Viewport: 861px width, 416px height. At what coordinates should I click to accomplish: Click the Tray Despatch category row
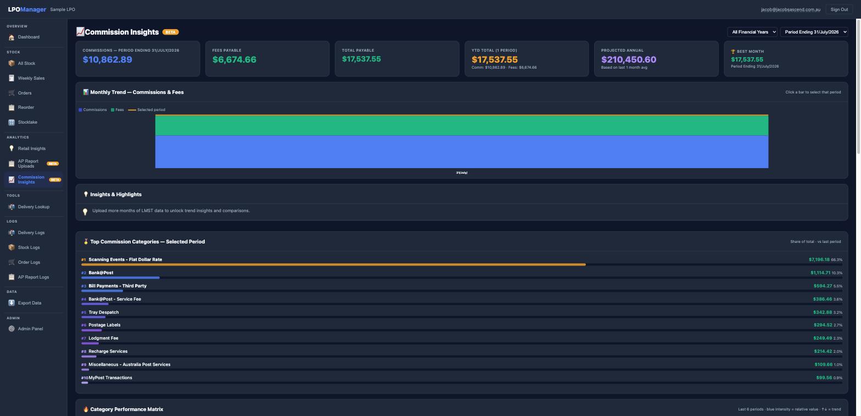462,314
